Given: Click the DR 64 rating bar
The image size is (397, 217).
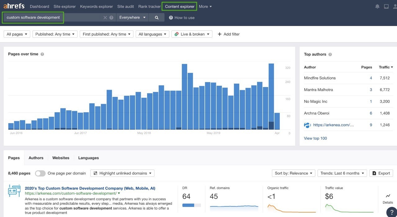Looking at the screenshot, I should point(191,205).
